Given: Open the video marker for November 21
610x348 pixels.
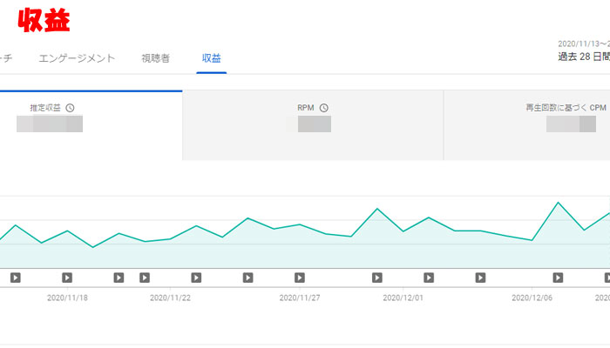Looking at the screenshot, I should point(145,278).
